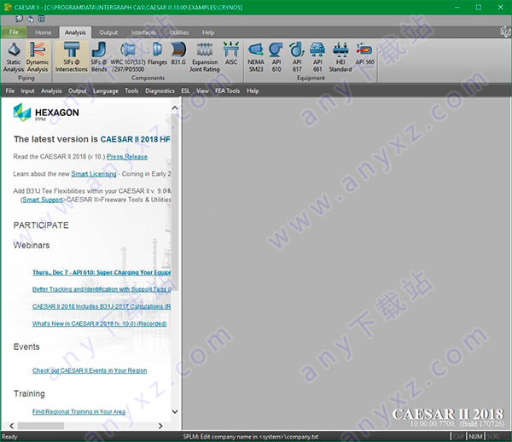This screenshot has height=442, width=512.
Task: Switch to the Output ribbon tab
Action: pos(108,32)
